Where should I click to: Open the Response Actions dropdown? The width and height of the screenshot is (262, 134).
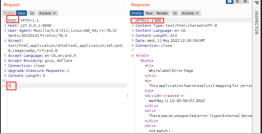pos(190,13)
